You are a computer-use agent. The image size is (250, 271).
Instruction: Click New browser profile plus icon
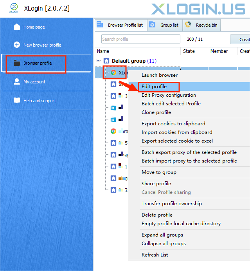(x=17, y=45)
